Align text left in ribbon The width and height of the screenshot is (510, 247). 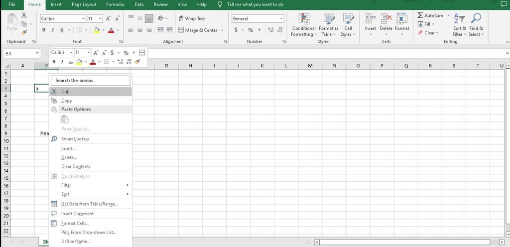coord(131,30)
